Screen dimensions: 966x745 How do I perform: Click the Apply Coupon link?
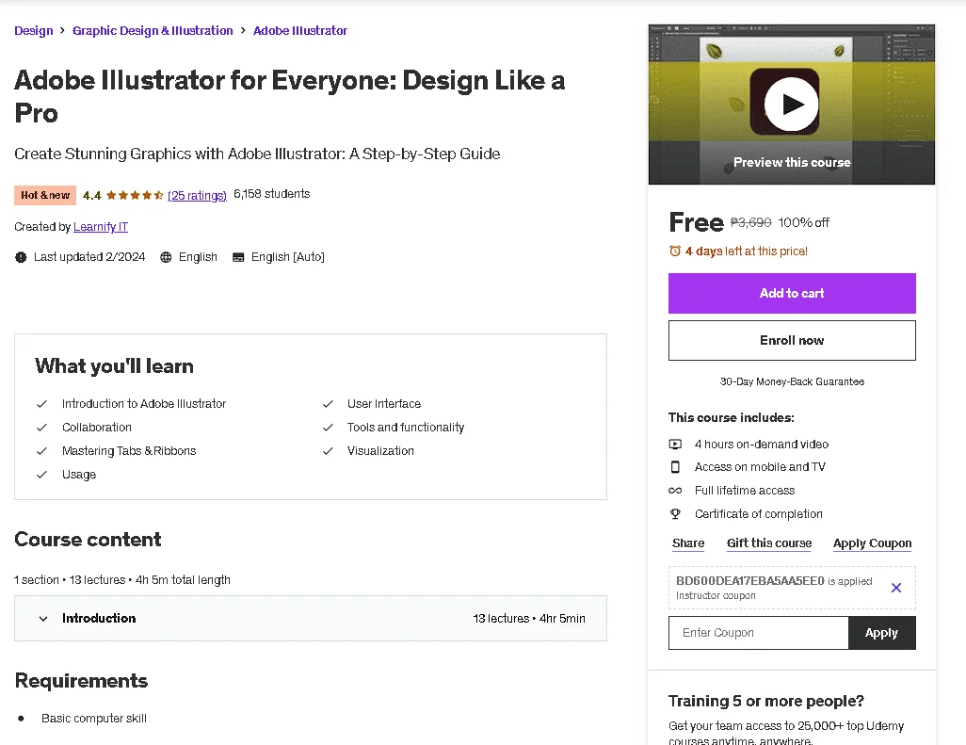[x=873, y=543]
